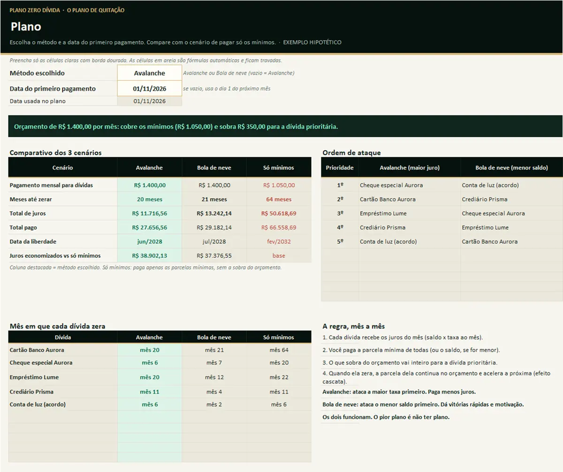563x472 pixels.
Task: Click the 'R$ 38.902,13' juros economizados cell
Action: [x=149, y=255]
